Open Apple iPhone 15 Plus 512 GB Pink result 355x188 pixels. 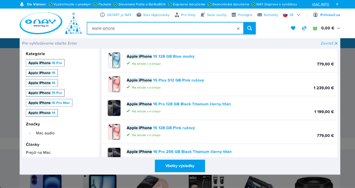click(165, 80)
